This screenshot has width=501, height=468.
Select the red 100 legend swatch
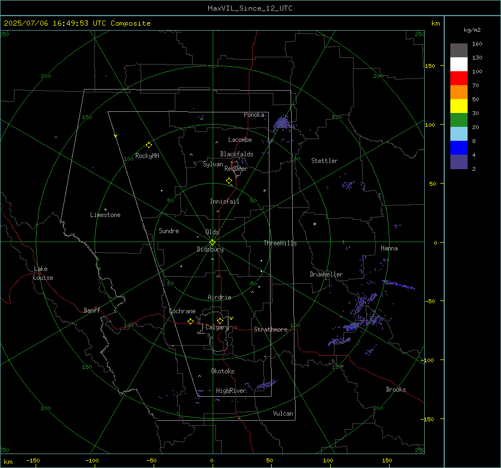pos(459,78)
